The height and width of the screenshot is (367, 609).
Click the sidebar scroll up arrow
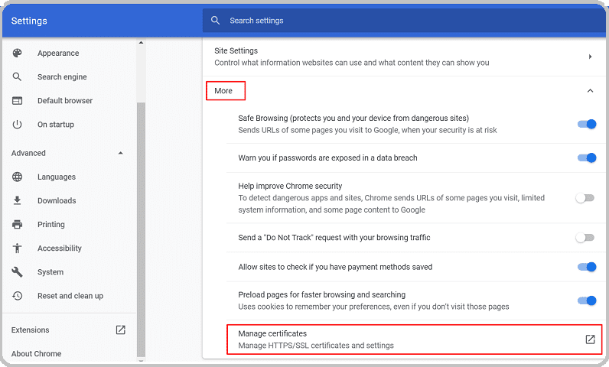pyautogui.click(x=141, y=43)
